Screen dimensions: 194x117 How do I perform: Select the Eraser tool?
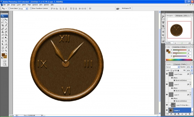click(x=3, y=35)
